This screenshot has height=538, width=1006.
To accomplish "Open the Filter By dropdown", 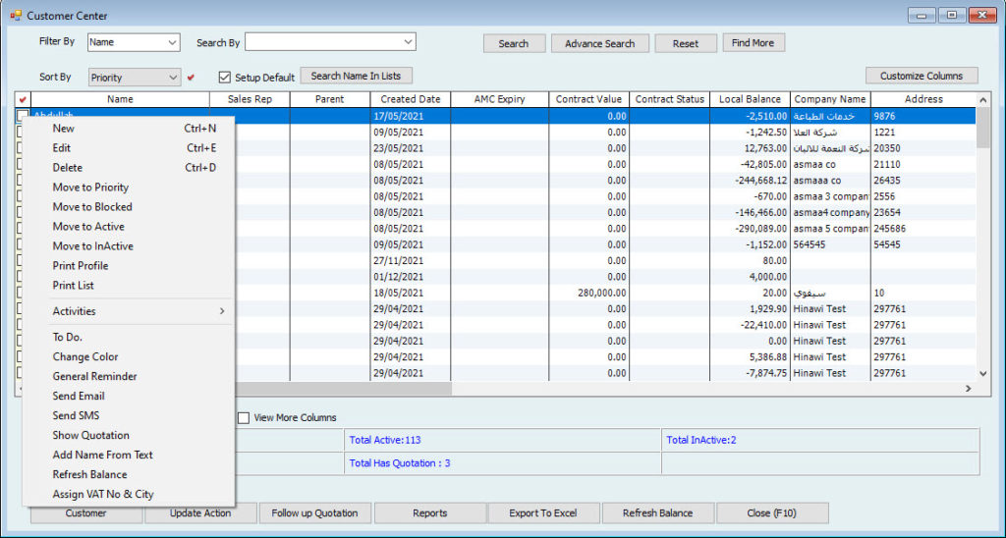I will [x=172, y=42].
